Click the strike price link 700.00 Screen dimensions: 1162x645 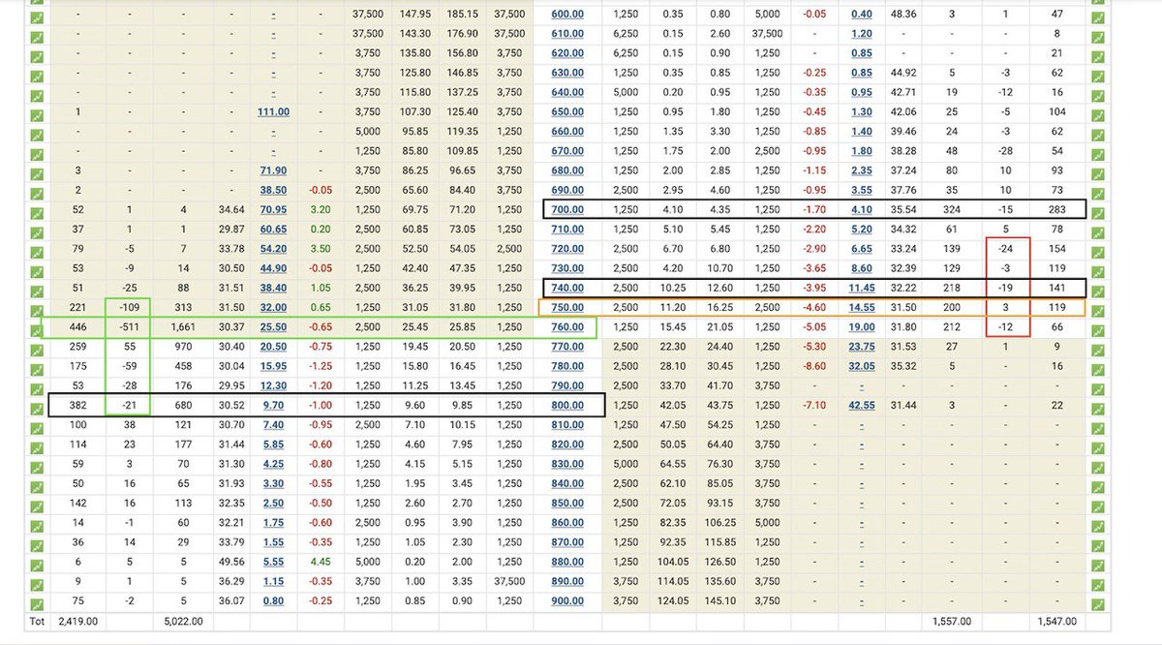[569, 207]
